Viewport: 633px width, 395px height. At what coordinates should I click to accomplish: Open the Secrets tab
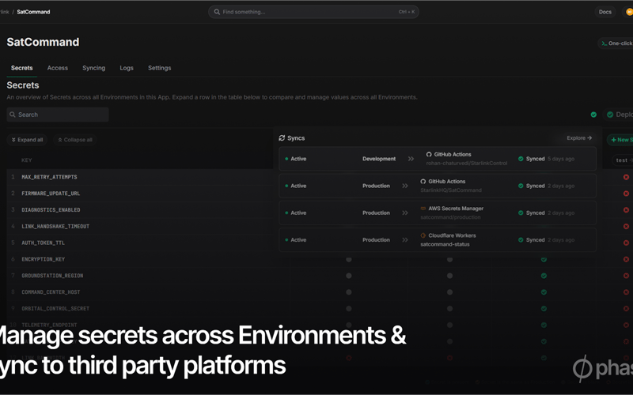[x=22, y=68]
